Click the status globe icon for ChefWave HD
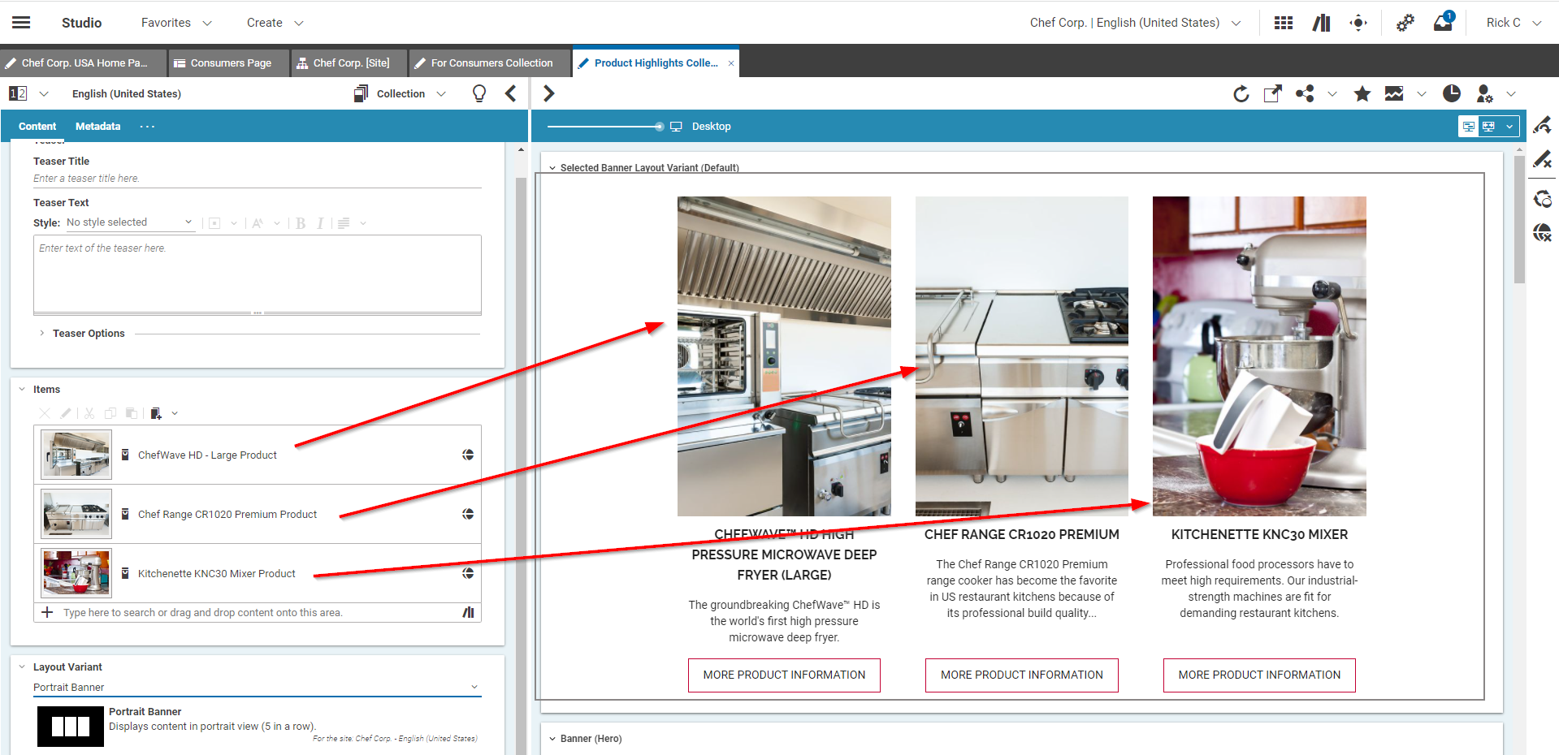 pos(468,455)
